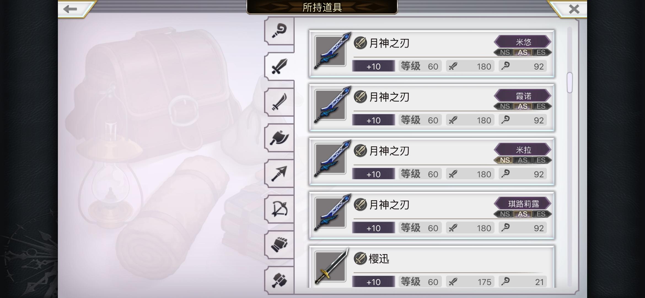Viewport: 645px width, 298px height.
Task: Select the staff weapon category tab
Action: point(279,31)
